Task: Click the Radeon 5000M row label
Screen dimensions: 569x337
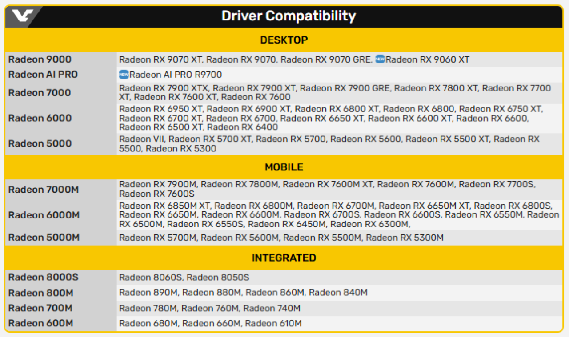Action: coord(44,238)
